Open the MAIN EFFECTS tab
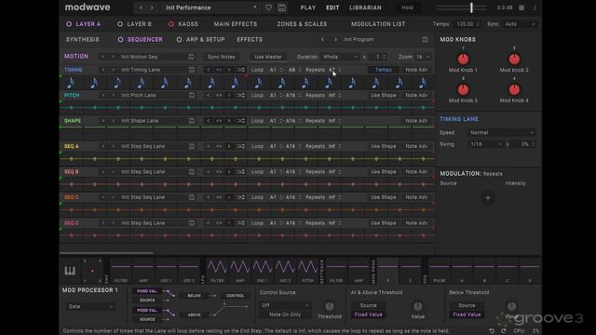Viewport: 596px width, 335px height. pos(236,24)
